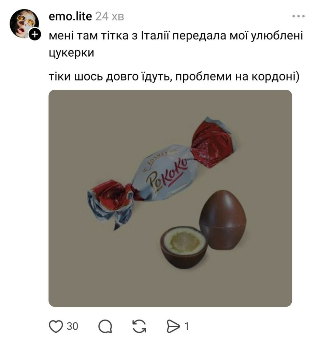Repost using the circular arrows icon
This screenshot has width=318, height=341.
pyautogui.click(x=139, y=326)
